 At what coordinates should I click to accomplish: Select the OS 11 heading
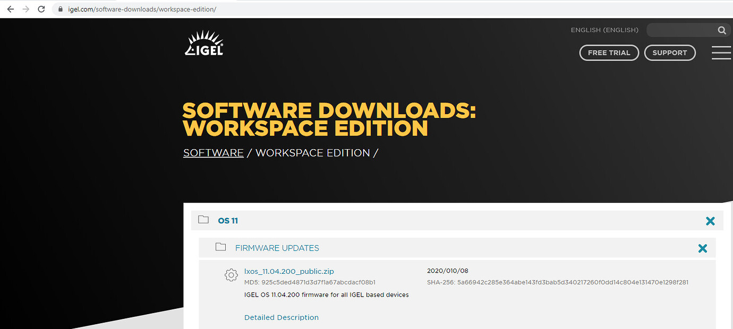(x=228, y=221)
